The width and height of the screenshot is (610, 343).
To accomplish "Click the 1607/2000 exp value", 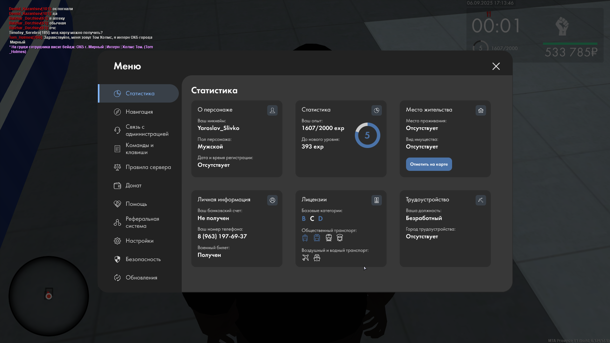I will 323,128.
